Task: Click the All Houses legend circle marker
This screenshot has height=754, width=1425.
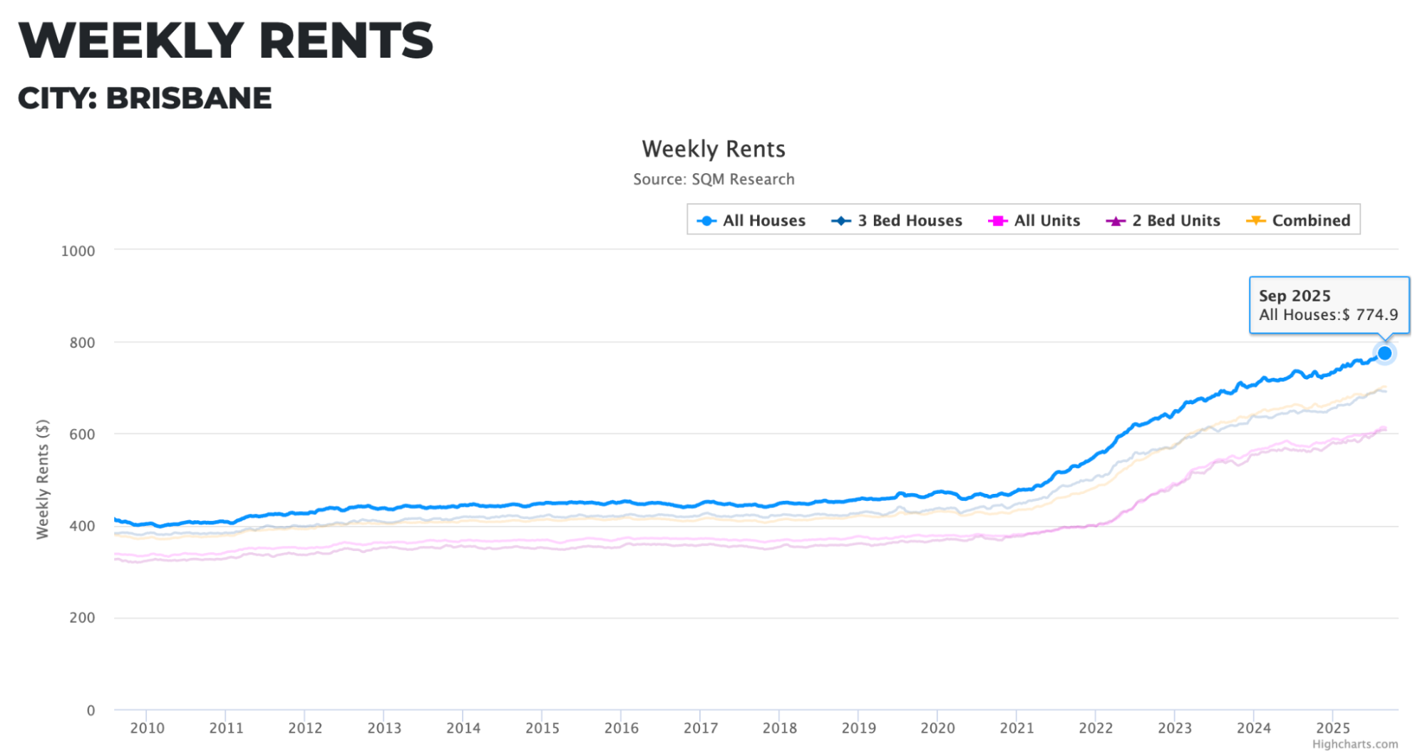Action: click(x=706, y=221)
